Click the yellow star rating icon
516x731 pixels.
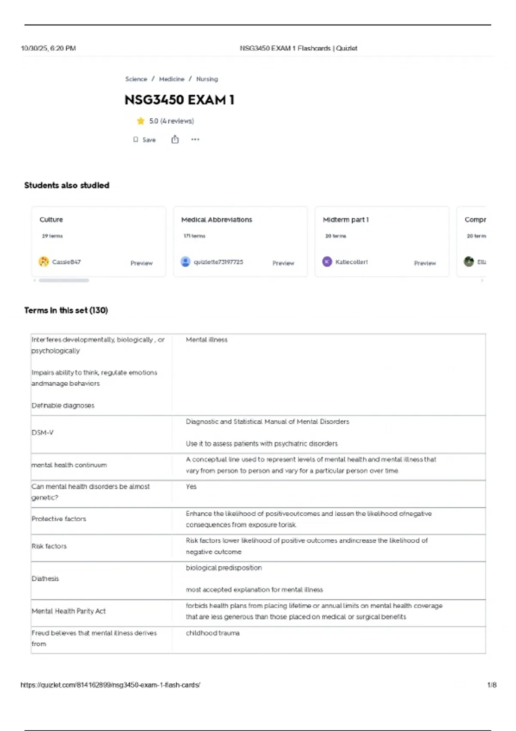point(141,121)
